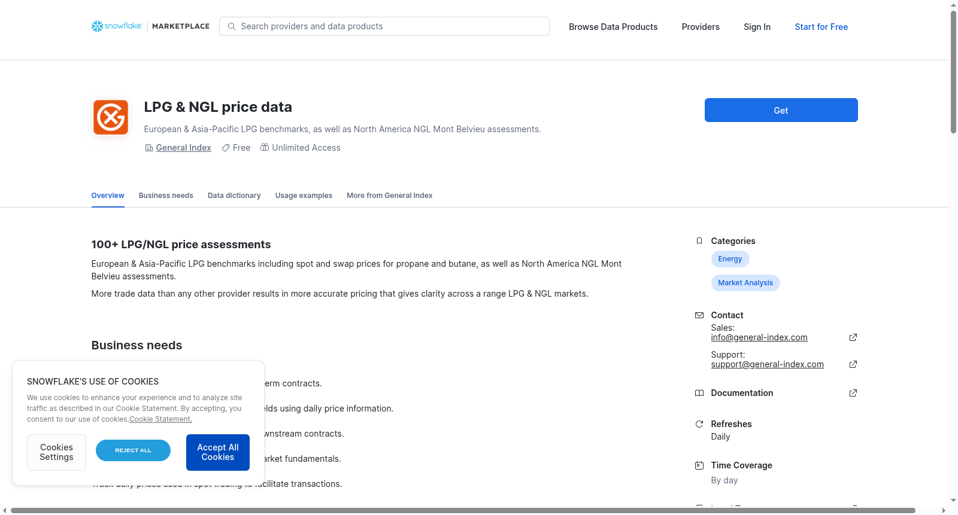Open More from General Index tab
The width and height of the screenshot is (958, 515).
coord(389,196)
